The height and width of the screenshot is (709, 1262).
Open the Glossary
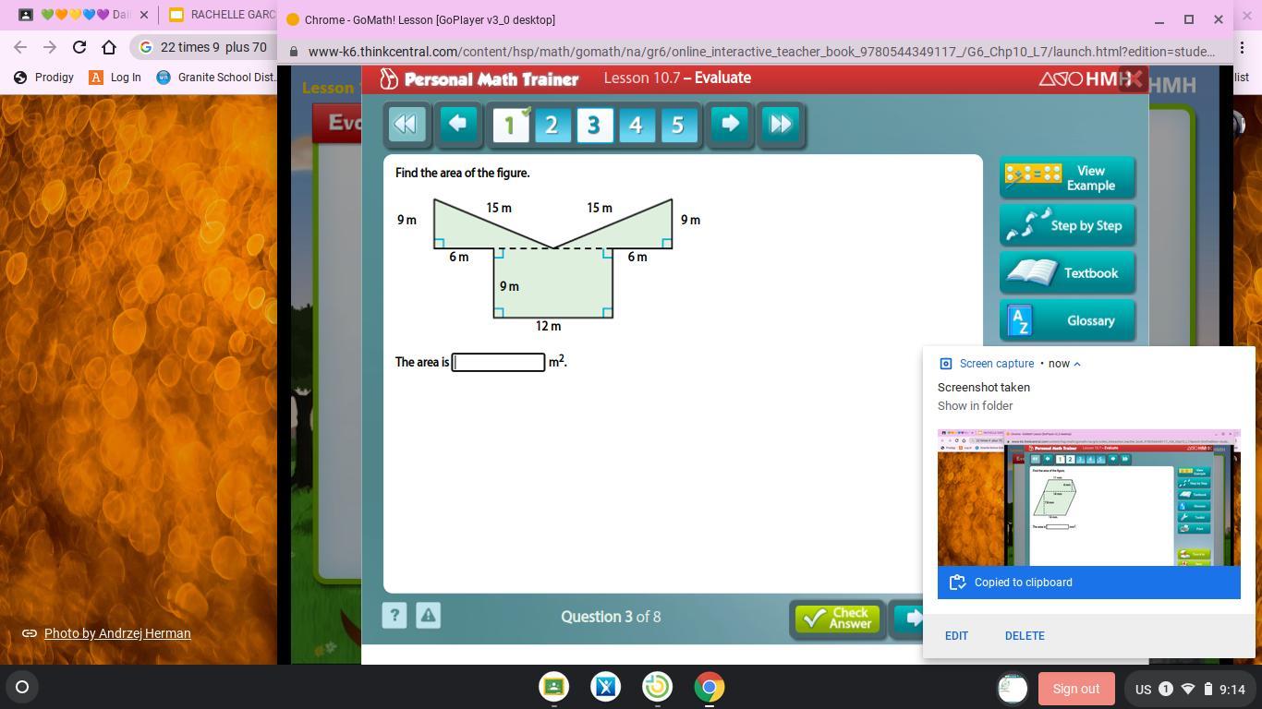tap(1067, 320)
